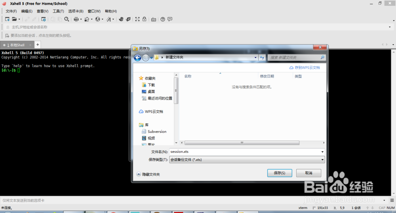Click 收藏夹 favorites header
The image size is (396, 213).
tap(147, 78)
